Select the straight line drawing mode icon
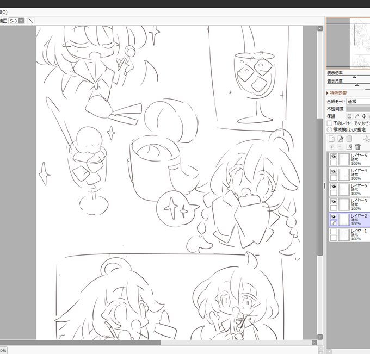This screenshot has width=370, height=354. [31, 21]
